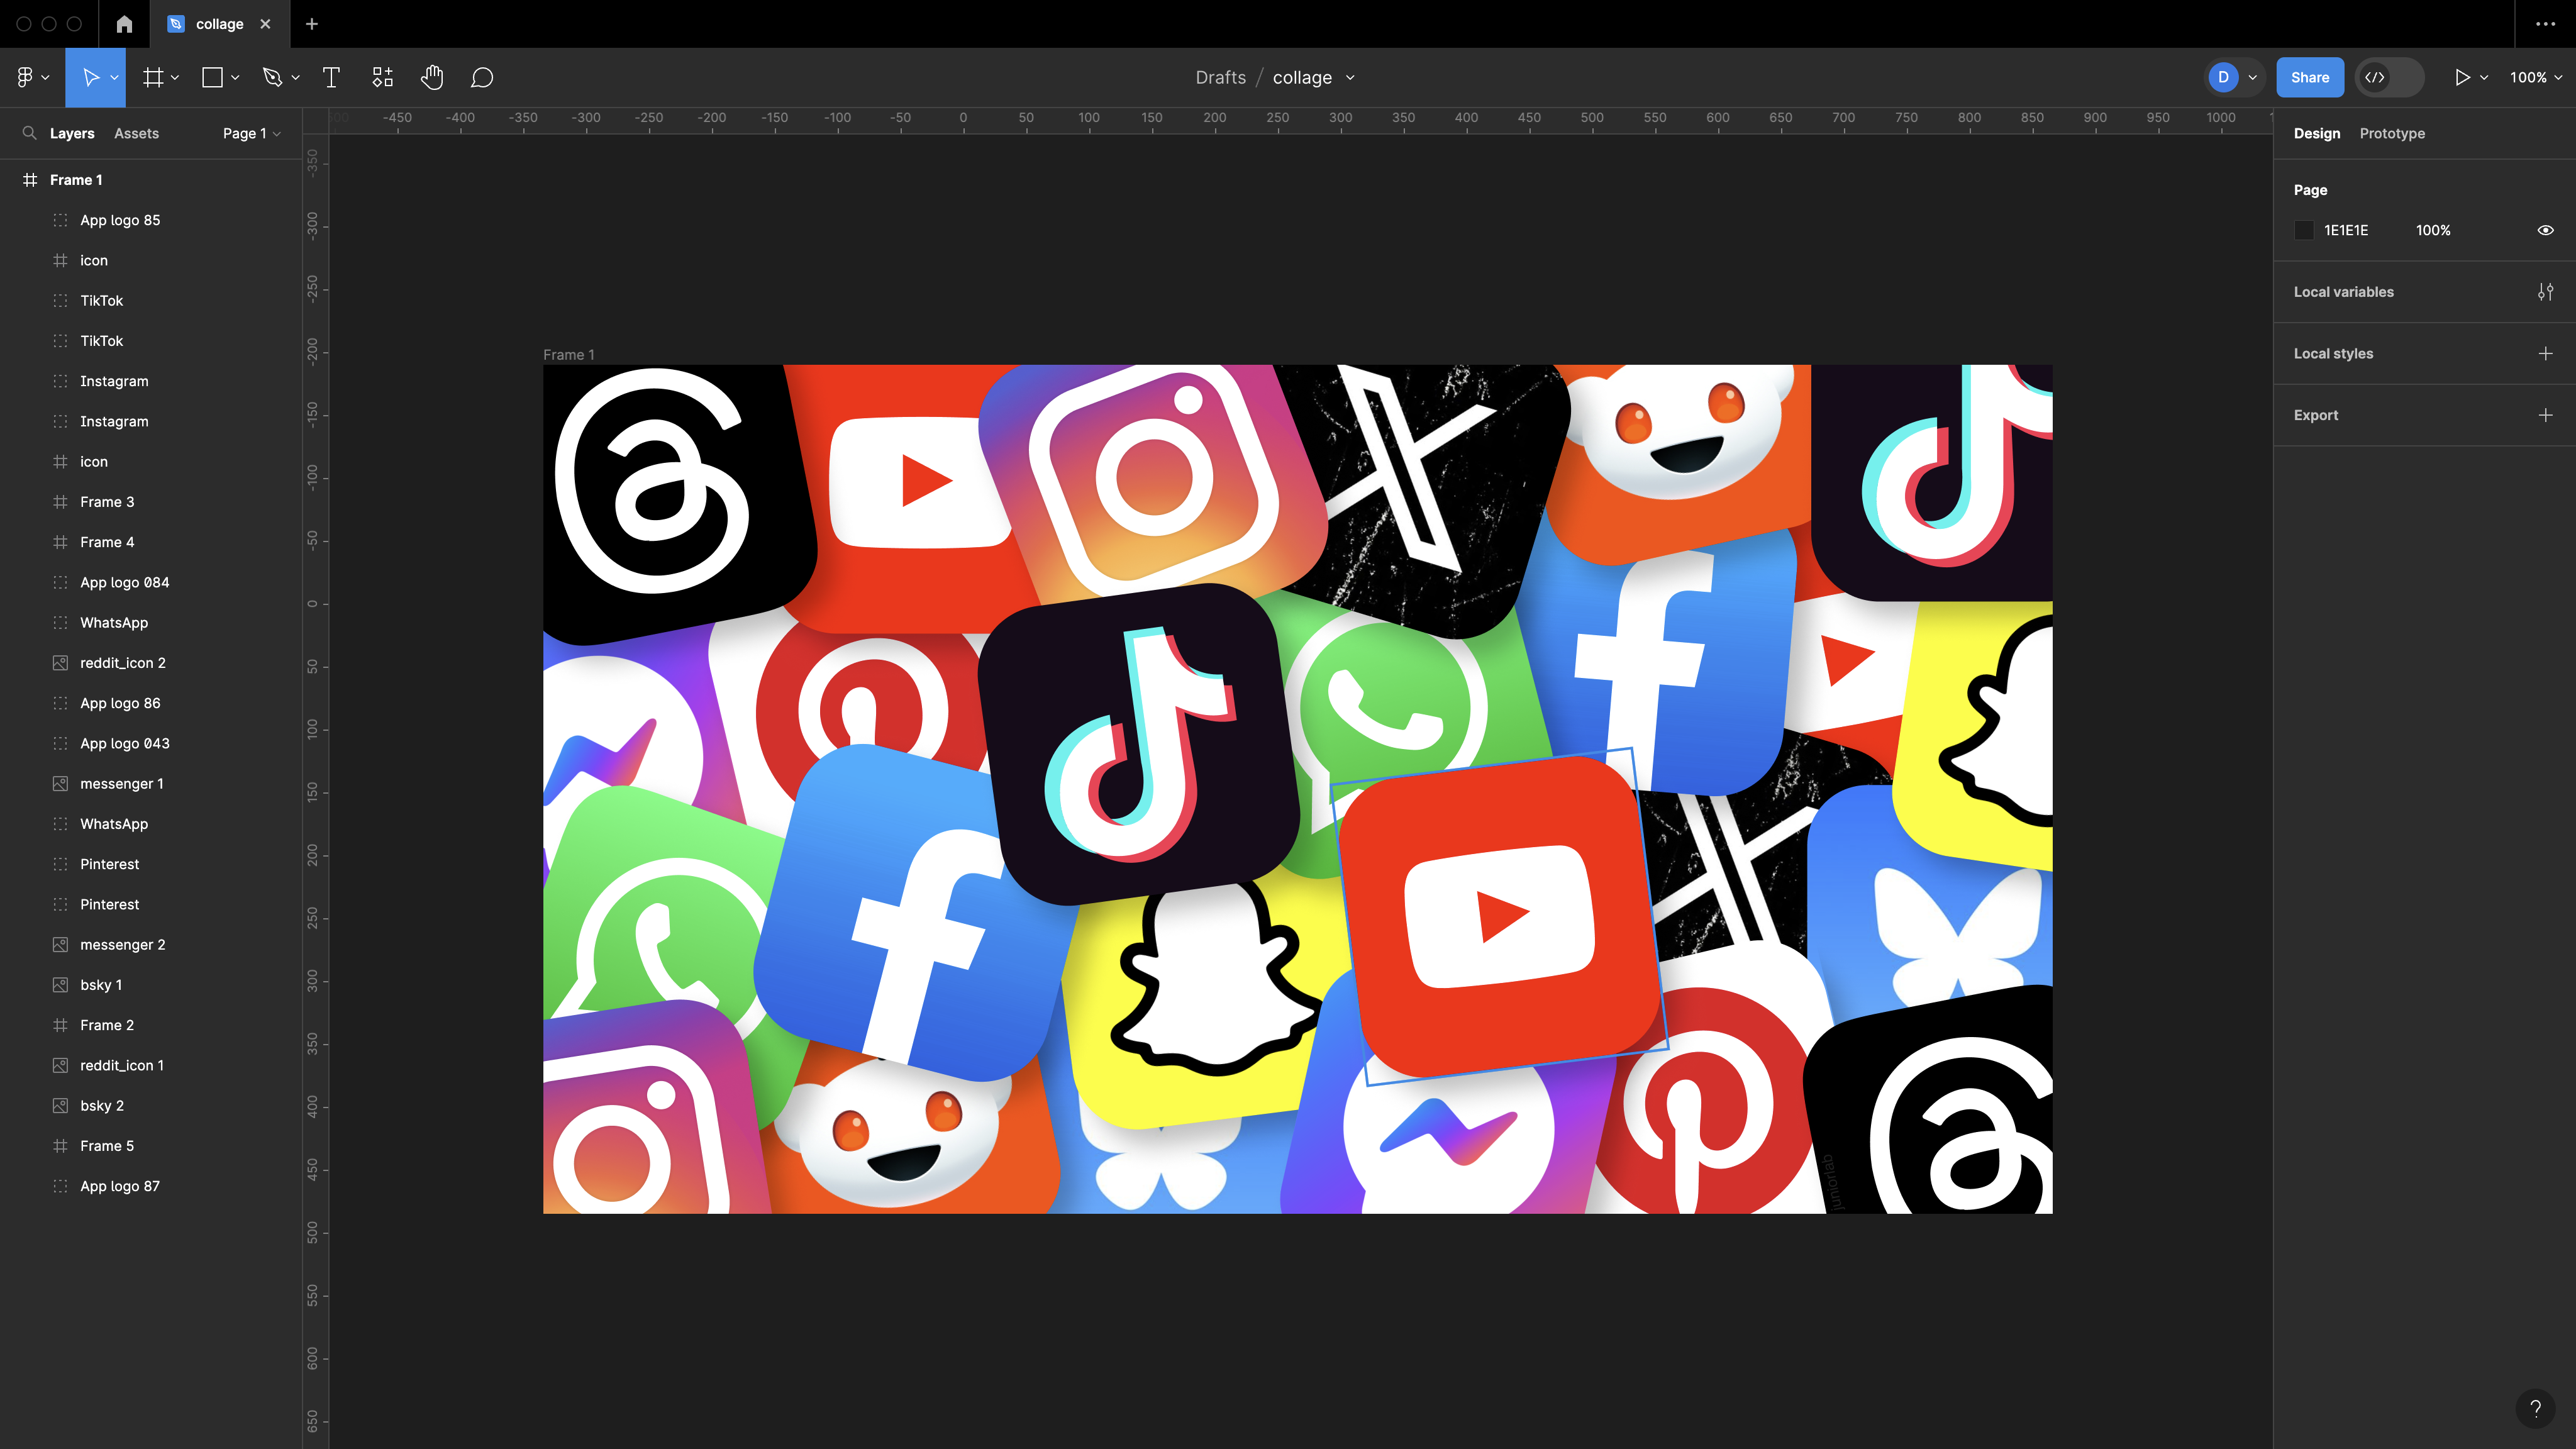Click frame icon beside Frame 3 layer
The width and height of the screenshot is (2576, 1449).
[x=60, y=502]
